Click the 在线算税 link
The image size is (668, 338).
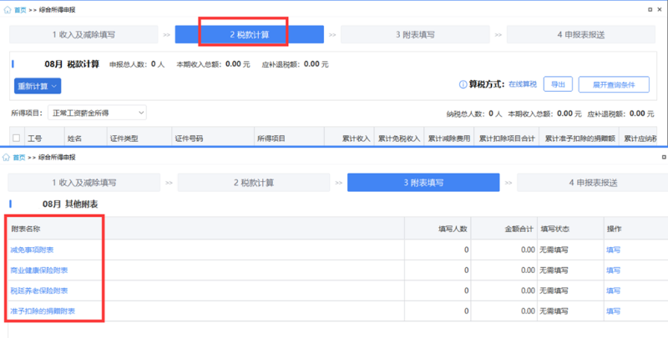click(x=523, y=84)
